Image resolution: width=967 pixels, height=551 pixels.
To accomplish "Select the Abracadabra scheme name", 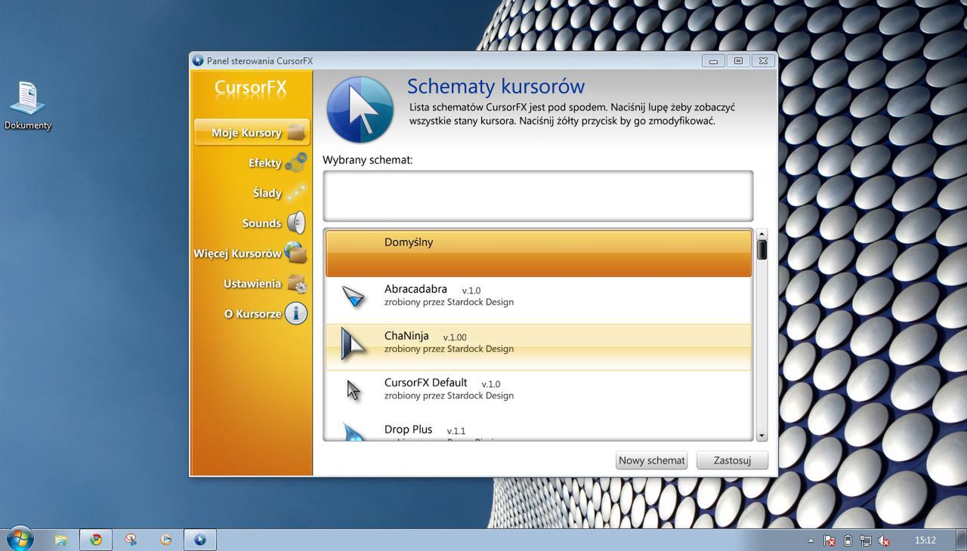I will tap(416, 289).
